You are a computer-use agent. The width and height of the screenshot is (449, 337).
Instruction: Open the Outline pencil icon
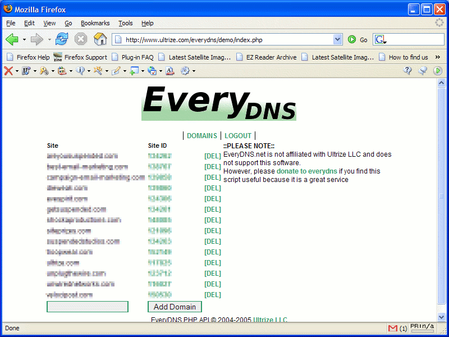pos(116,71)
